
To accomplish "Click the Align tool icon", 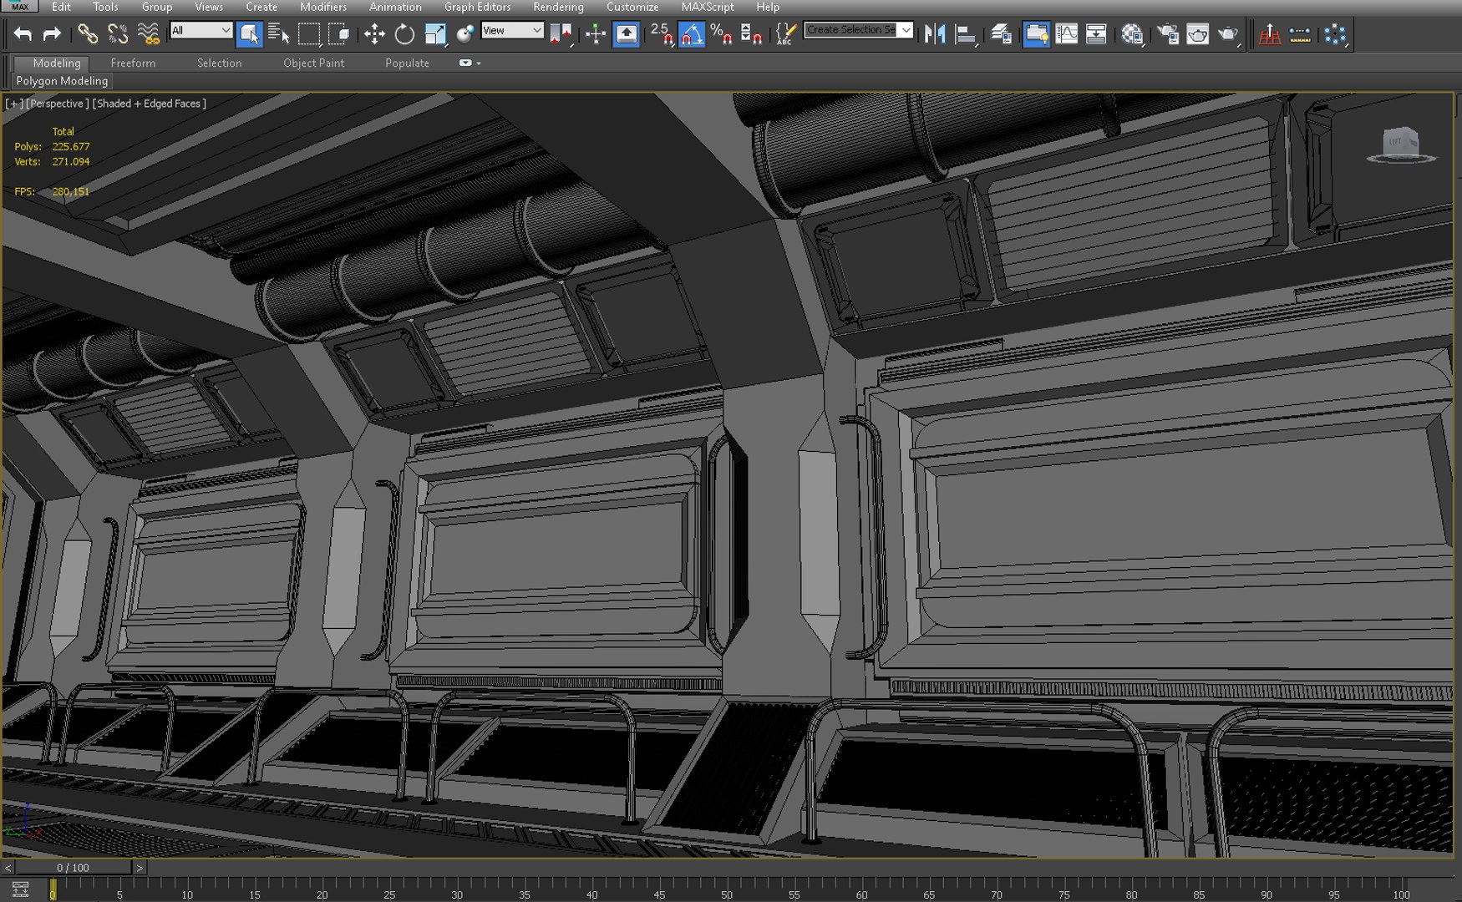I will click(966, 34).
